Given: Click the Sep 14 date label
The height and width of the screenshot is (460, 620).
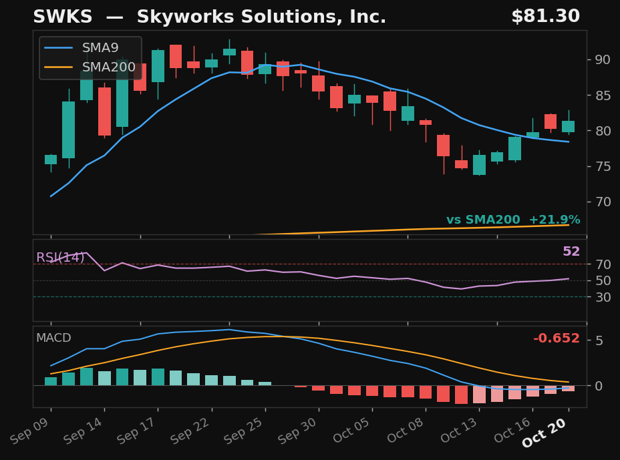Looking at the screenshot, I should (x=83, y=431).
